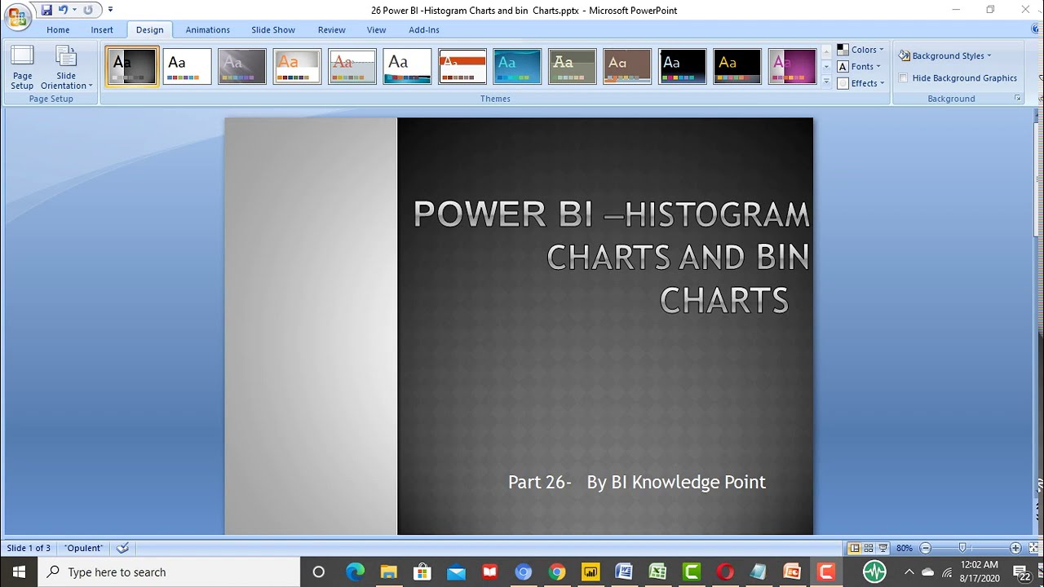Open Microsoft Word from the taskbar
The image size is (1044, 587).
pyautogui.click(x=624, y=572)
